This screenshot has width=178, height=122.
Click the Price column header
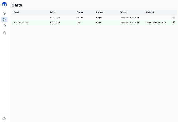(x=52, y=12)
